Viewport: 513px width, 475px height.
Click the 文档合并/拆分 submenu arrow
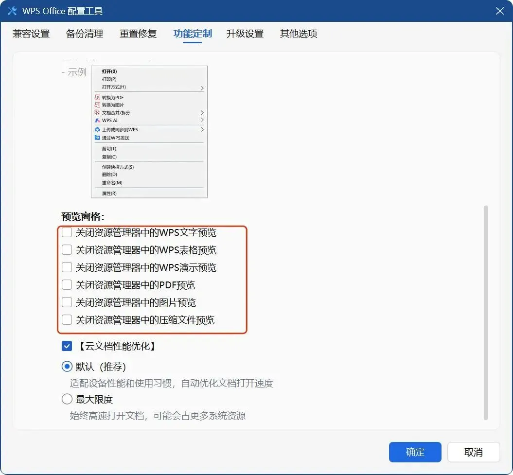(x=202, y=112)
